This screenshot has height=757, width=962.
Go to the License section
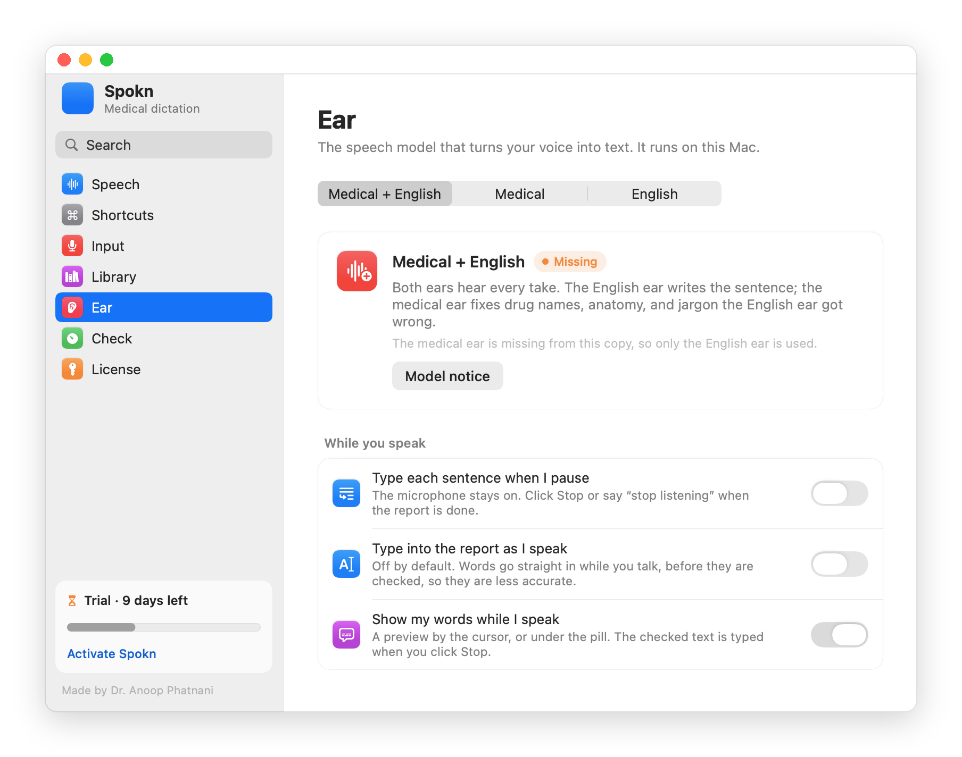164,369
